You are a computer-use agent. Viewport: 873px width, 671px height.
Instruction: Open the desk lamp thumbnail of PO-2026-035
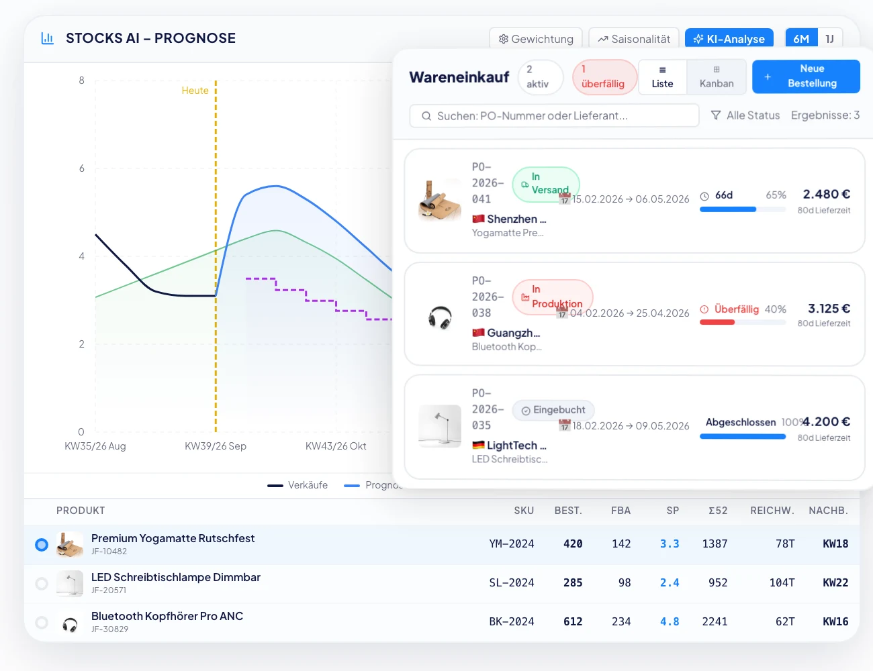pos(440,426)
